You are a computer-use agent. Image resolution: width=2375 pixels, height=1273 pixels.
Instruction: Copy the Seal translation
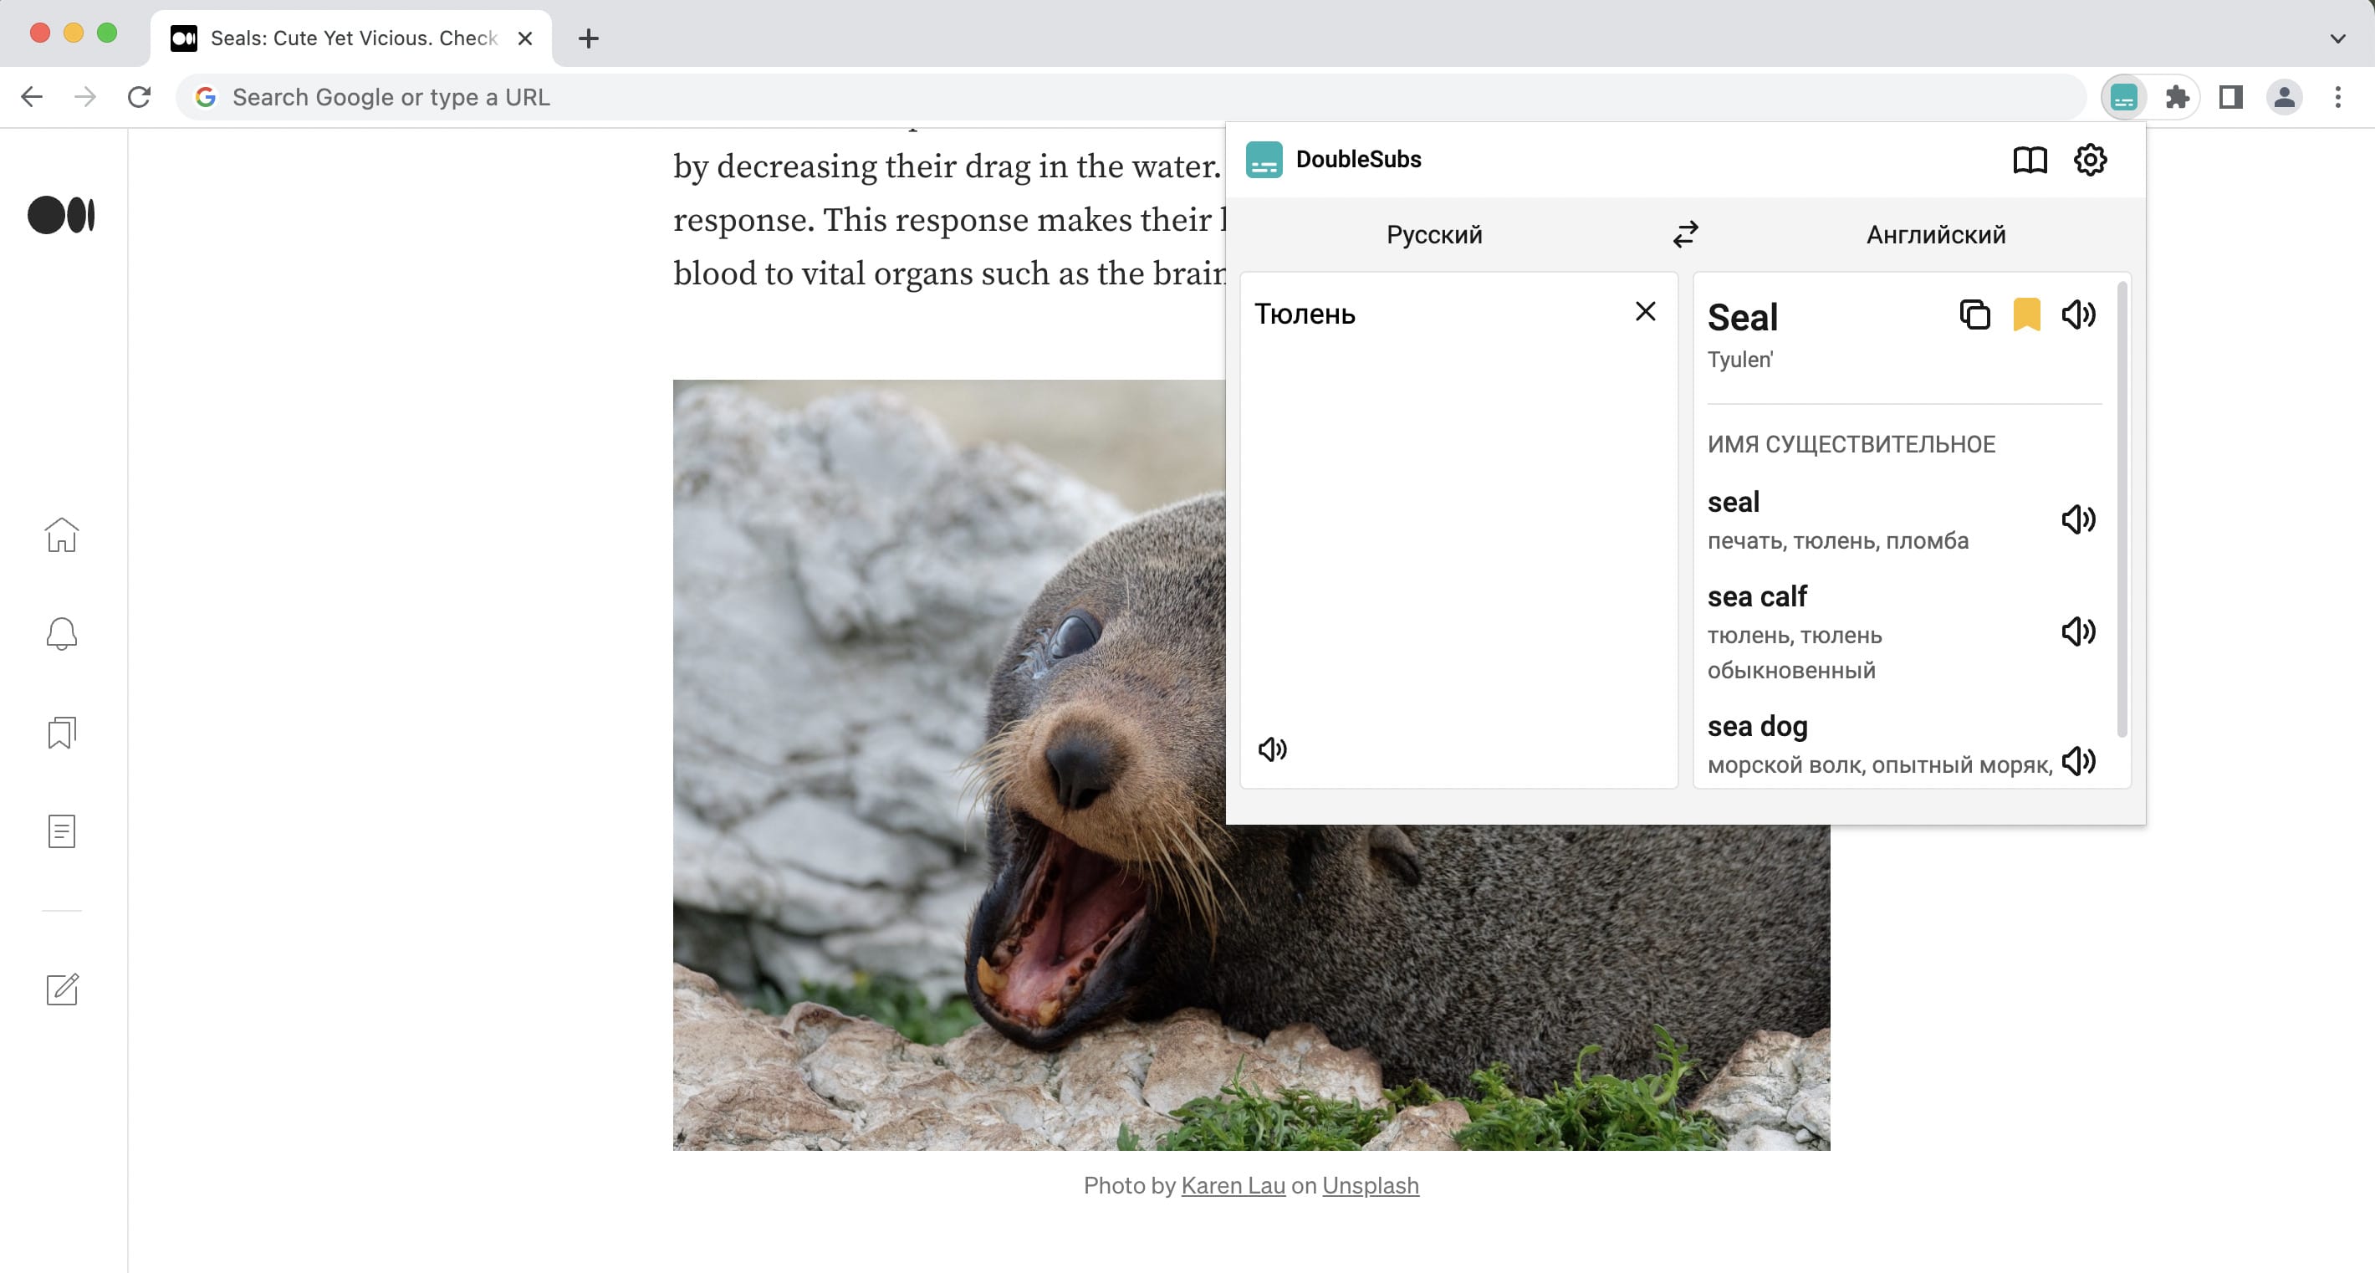(x=1974, y=315)
